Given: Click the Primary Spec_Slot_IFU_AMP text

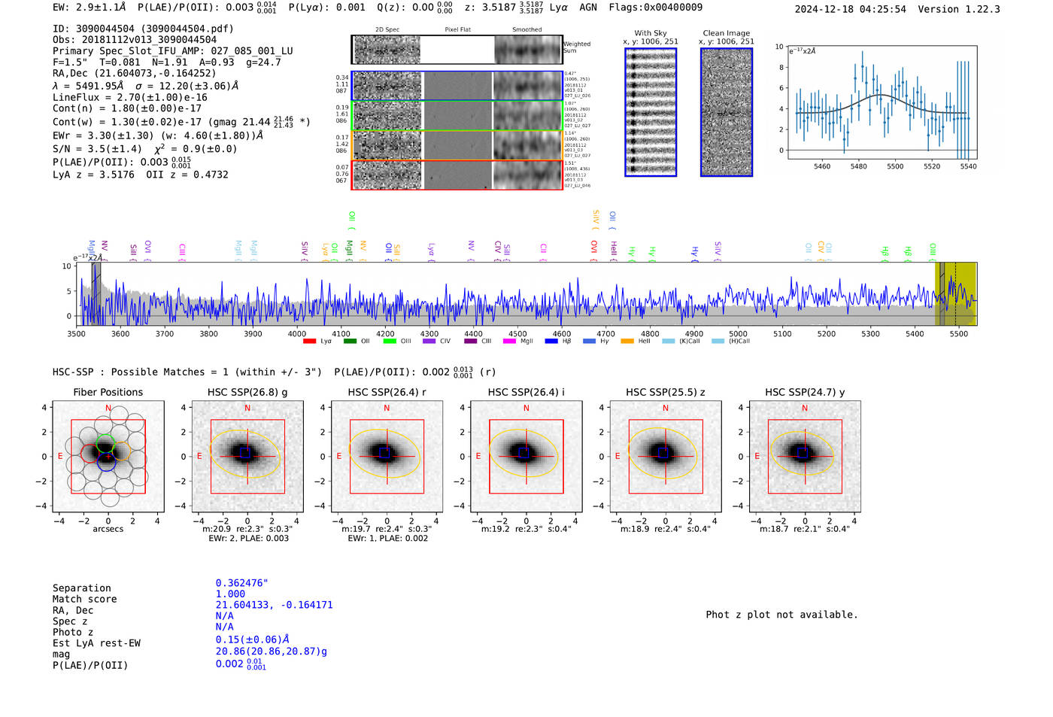Looking at the screenshot, I should point(173,51).
